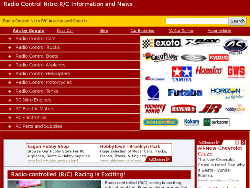250x188 pixels.
Task: Open All-New Chevrolet Cruze ad headline
Action: pyautogui.click(x=220, y=151)
